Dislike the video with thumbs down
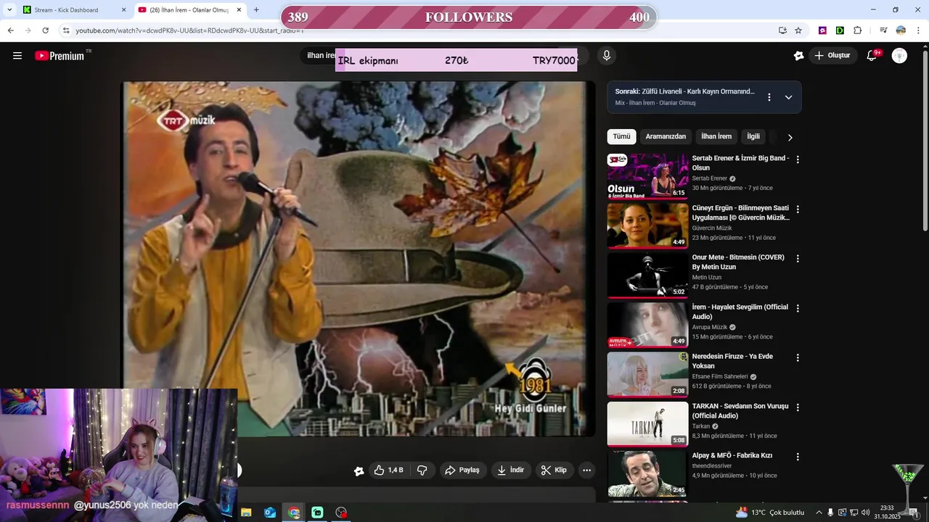929x522 pixels. click(422, 471)
